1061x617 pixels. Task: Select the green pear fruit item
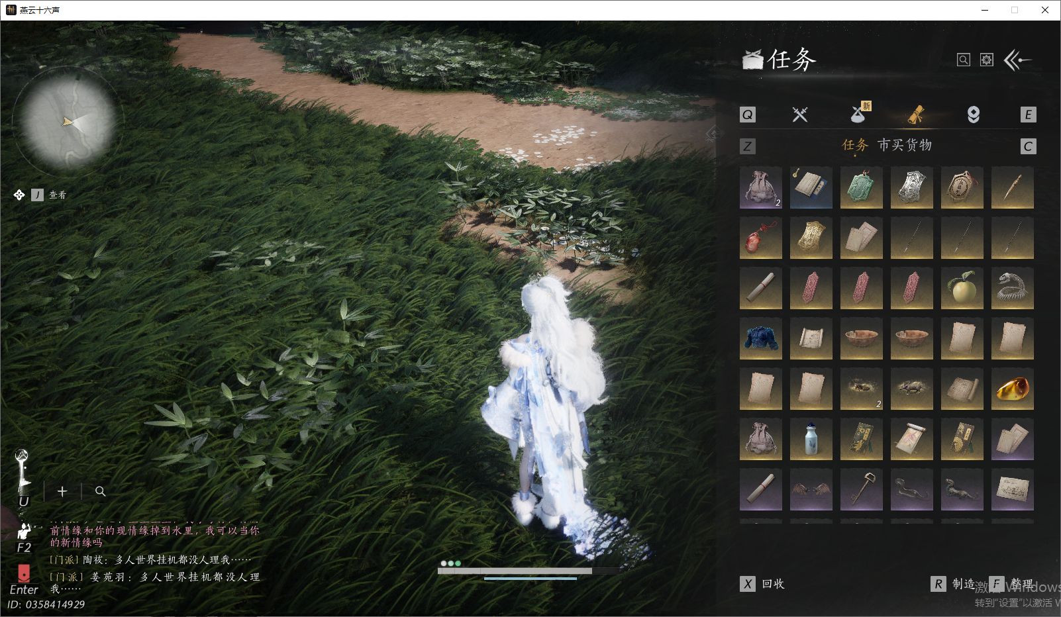pyautogui.click(x=962, y=289)
